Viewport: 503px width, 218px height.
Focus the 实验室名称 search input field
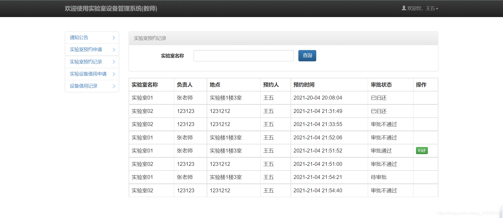[243, 56]
